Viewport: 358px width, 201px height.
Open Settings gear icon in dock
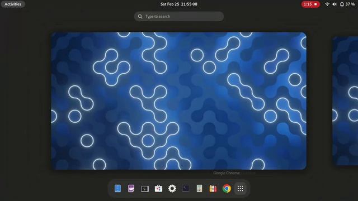pos(172,189)
